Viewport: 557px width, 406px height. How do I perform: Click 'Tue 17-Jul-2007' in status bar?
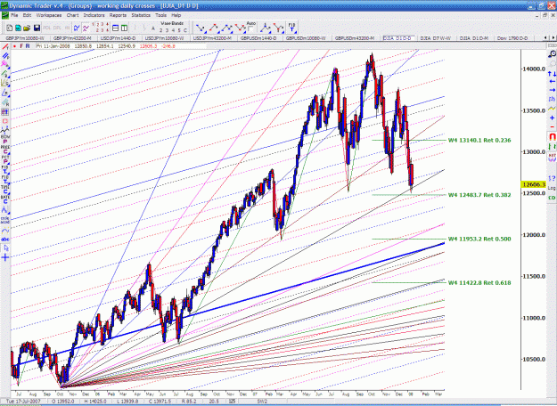pyautogui.click(x=23, y=402)
